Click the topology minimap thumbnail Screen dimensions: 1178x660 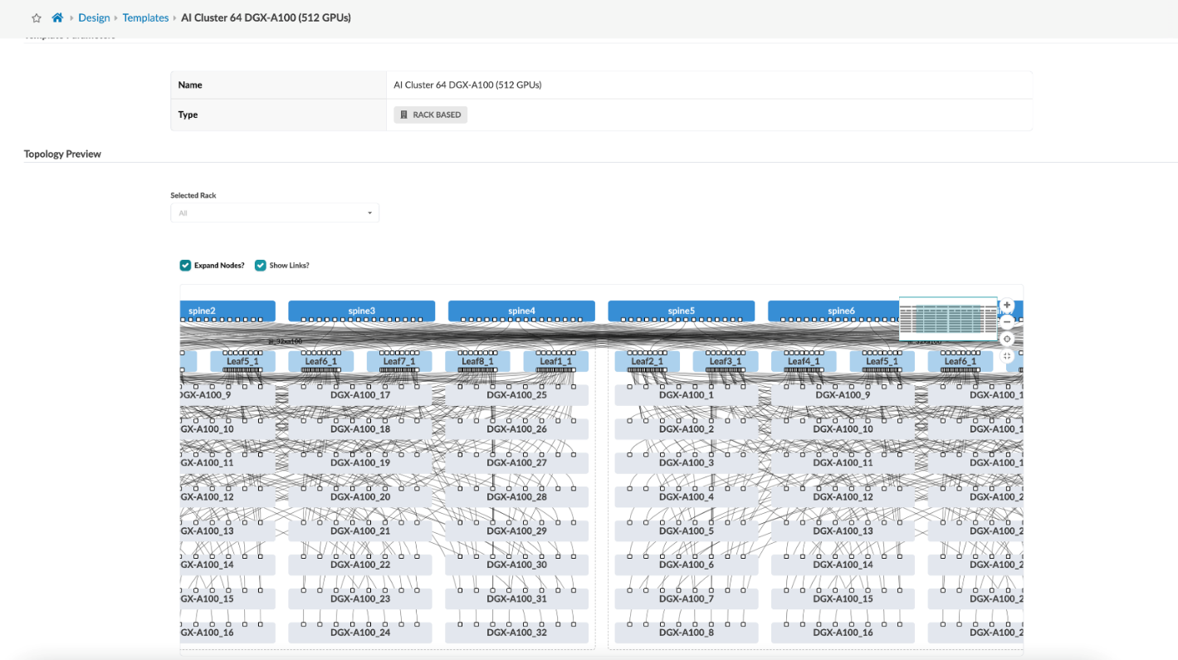(x=948, y=320)
